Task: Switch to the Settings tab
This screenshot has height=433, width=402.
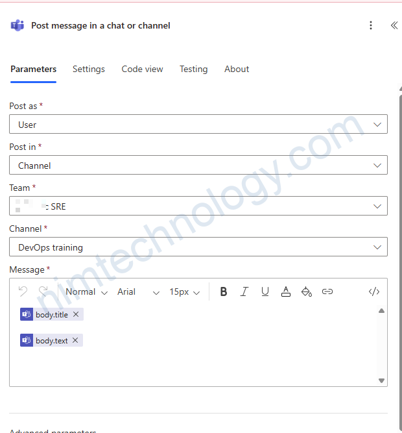Action: click(x=89, y=69)
